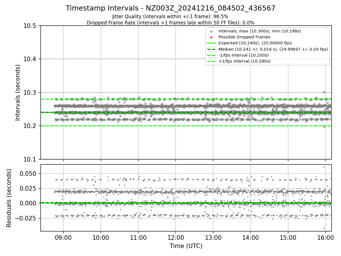
Task: Click the highest residual outlier dot above 0.050 near 16:00
Action: 324,167
